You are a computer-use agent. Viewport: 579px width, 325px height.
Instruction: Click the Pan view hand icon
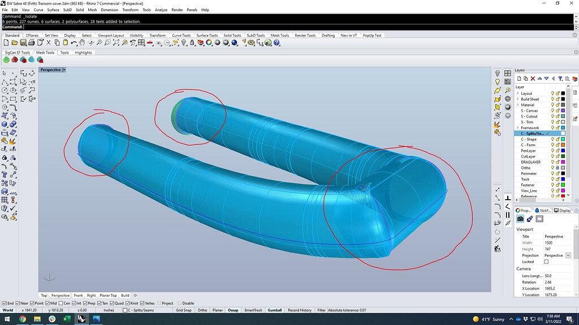pos(81,42)
